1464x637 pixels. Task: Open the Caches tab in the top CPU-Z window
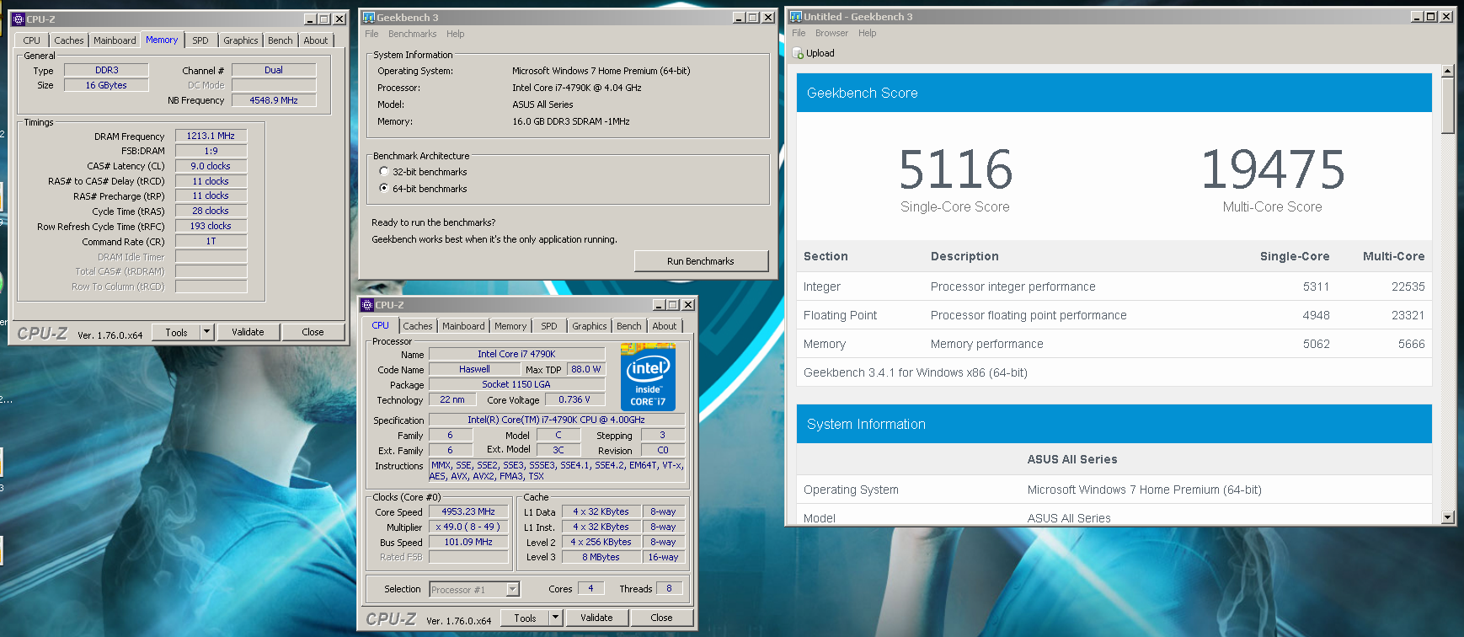69,40
